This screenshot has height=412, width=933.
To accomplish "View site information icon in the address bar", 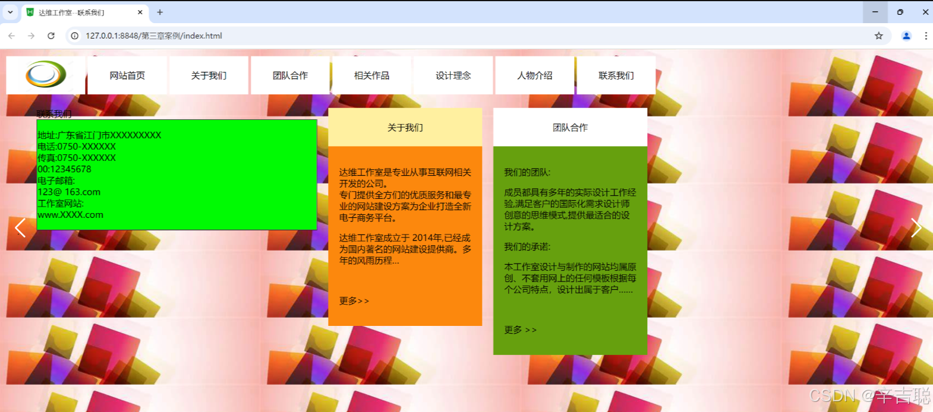I will [x=75, y=36].
